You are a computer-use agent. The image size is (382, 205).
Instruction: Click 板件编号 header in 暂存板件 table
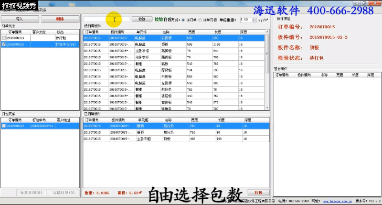pyautogui.click(x=304, y=75)
